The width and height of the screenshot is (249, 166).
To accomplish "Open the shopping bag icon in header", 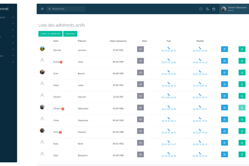I will (214, 9).
